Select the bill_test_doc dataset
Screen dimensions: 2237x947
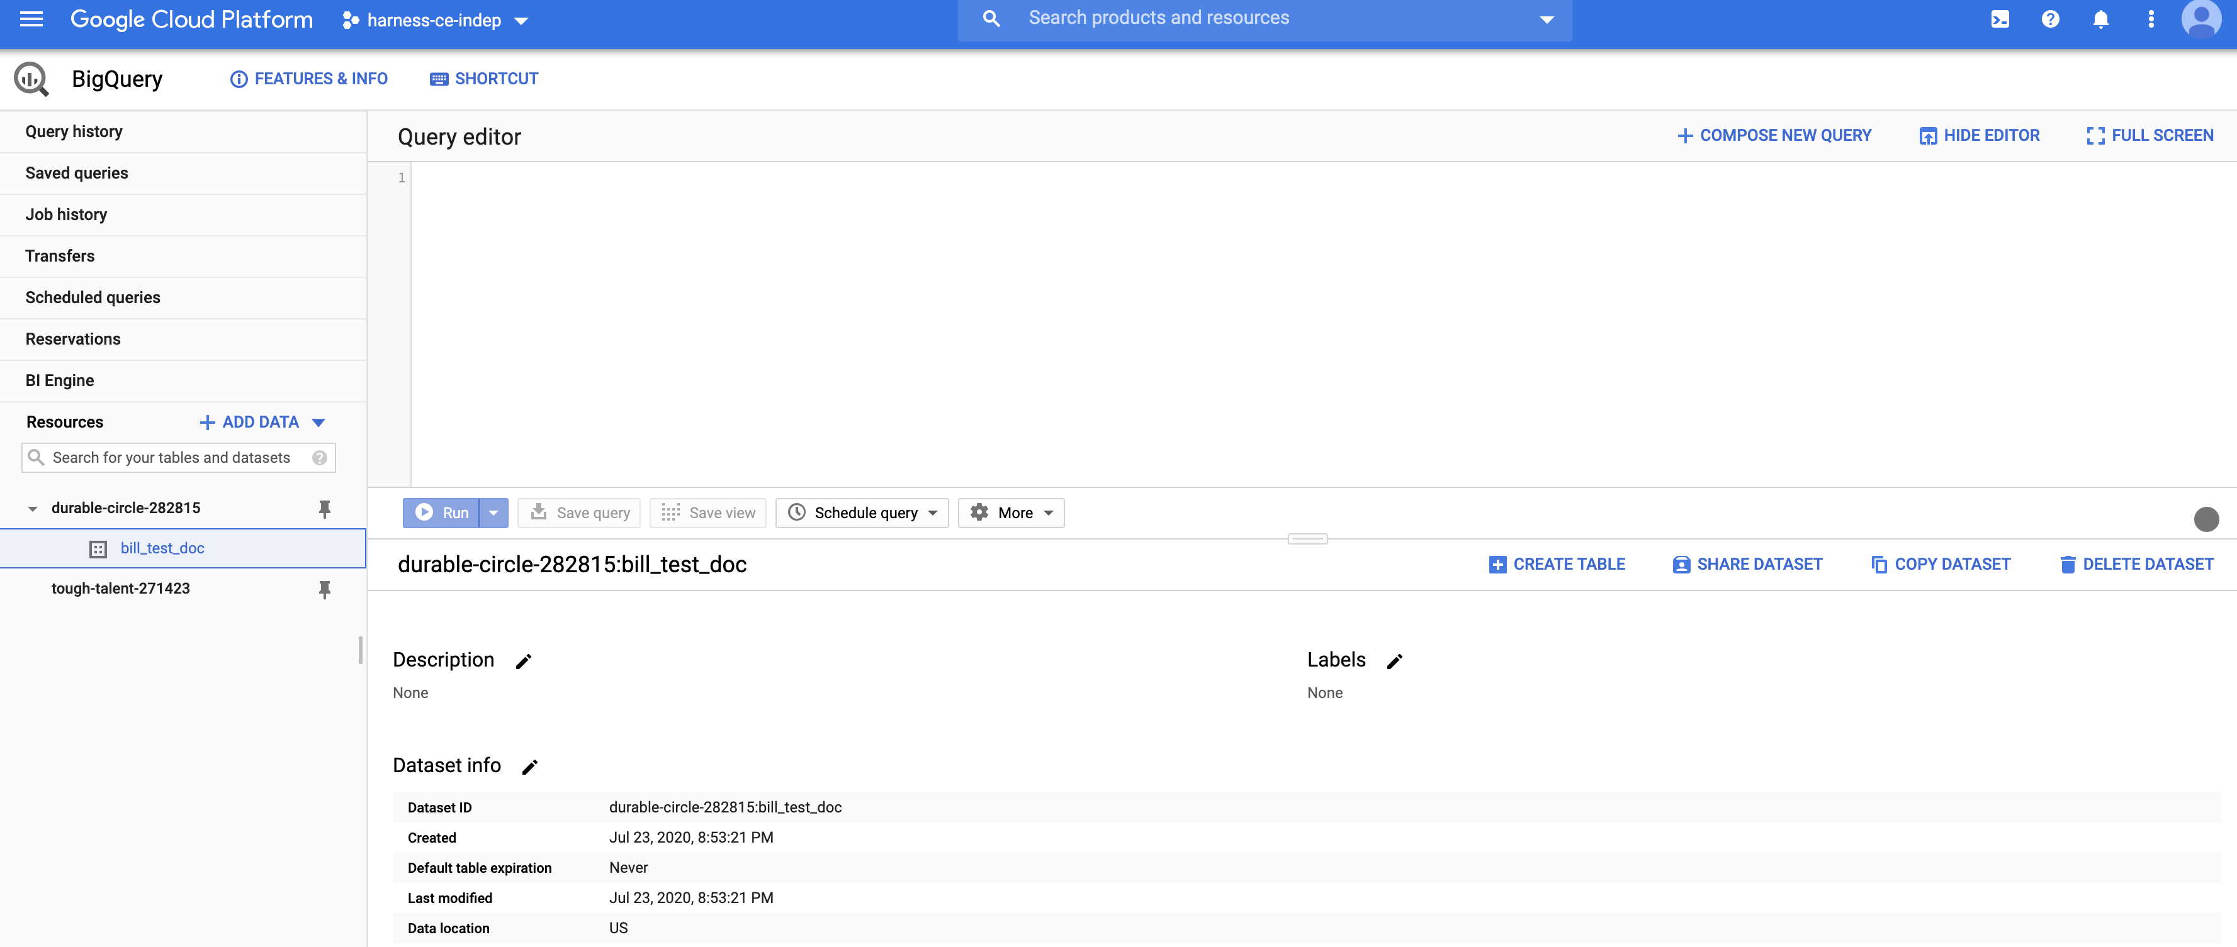(183, 549)
